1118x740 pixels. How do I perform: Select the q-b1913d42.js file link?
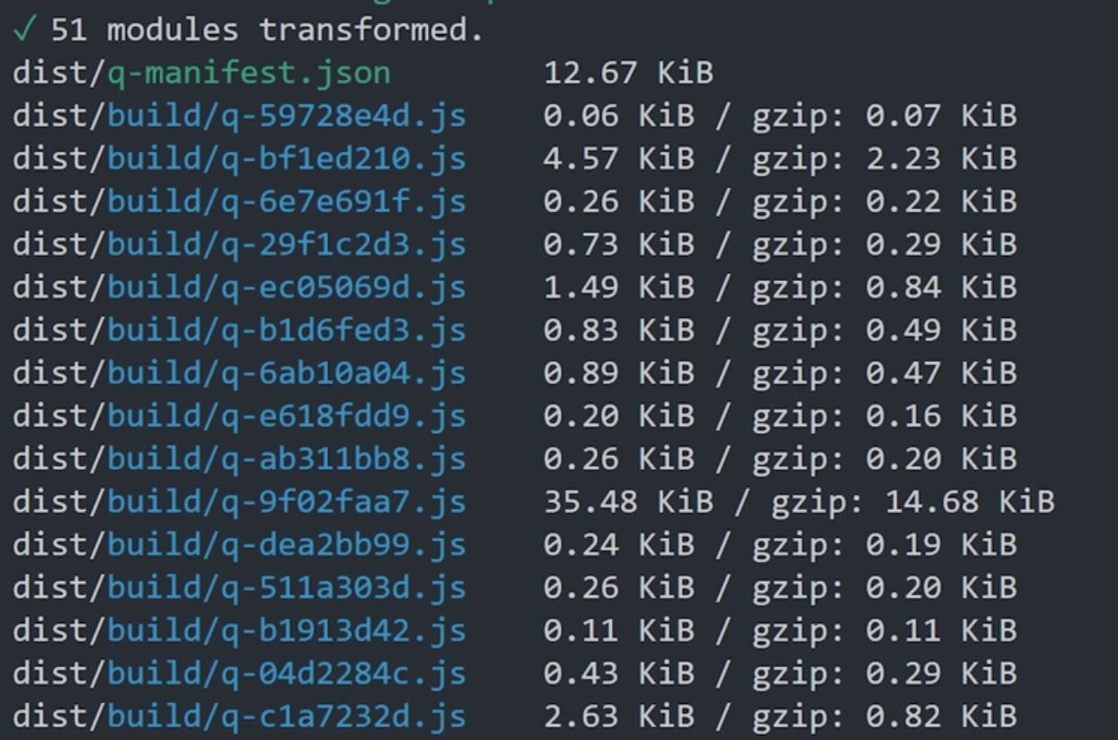(239, 630)
